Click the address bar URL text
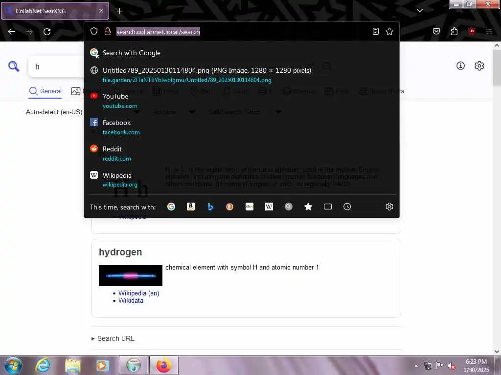 tap(158, 32)
